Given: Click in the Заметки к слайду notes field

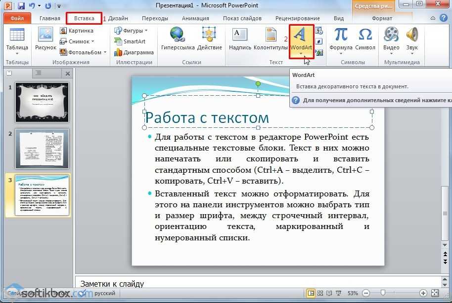Looking at the screenshot, I should click(x=258, y=283).
